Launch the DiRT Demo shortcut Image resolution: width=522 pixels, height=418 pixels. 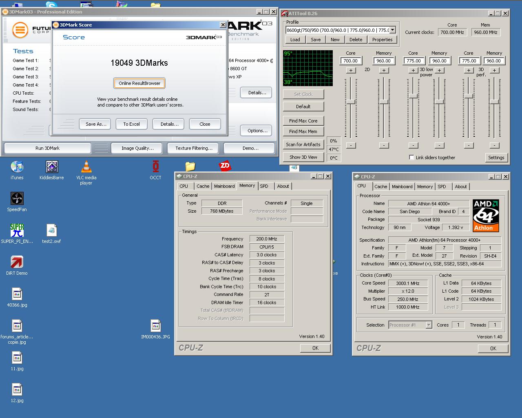tap(17, 262)
